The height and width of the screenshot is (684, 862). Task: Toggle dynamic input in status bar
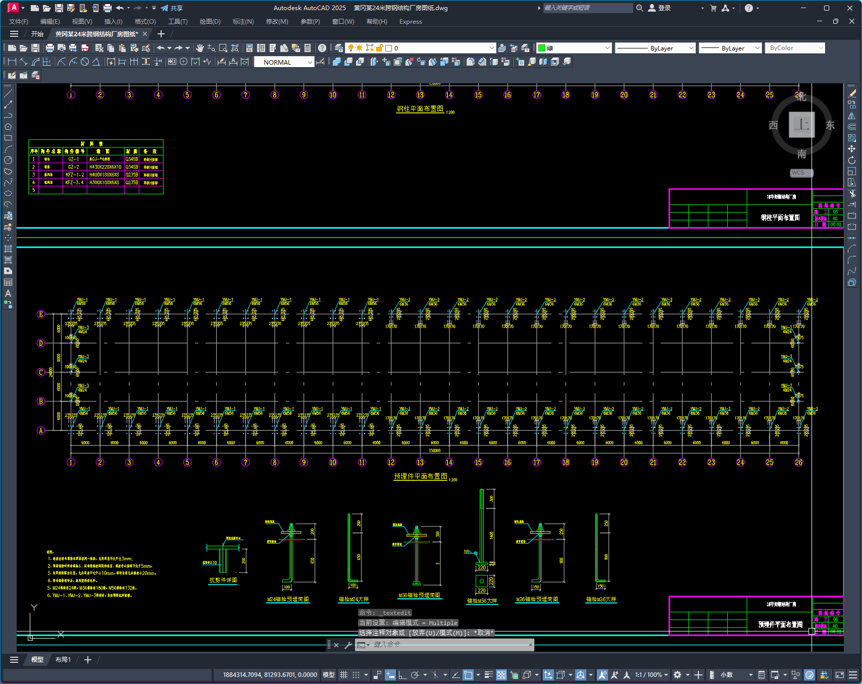pyautogui.click(x=390, y=675)
